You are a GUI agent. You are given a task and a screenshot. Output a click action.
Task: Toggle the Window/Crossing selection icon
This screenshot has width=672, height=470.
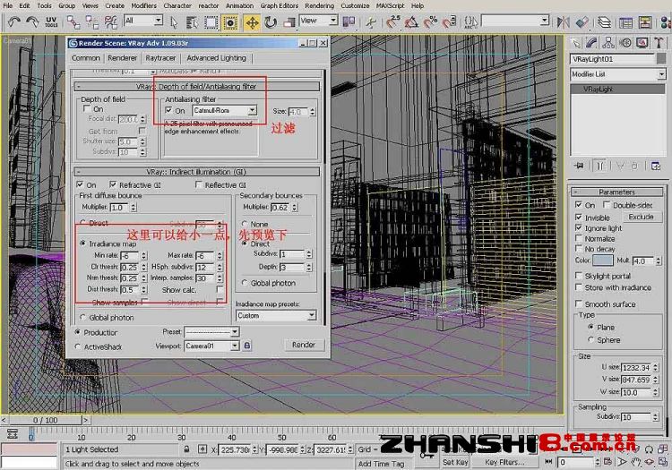pos(230,22)
